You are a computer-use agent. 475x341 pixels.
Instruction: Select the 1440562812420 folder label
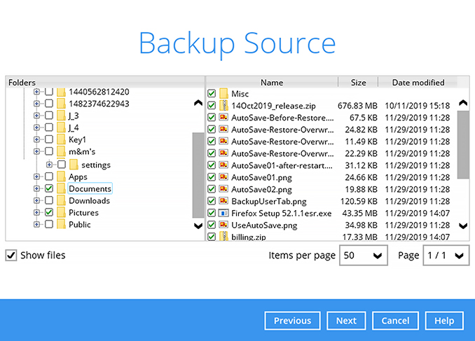(x=99, y=92)
